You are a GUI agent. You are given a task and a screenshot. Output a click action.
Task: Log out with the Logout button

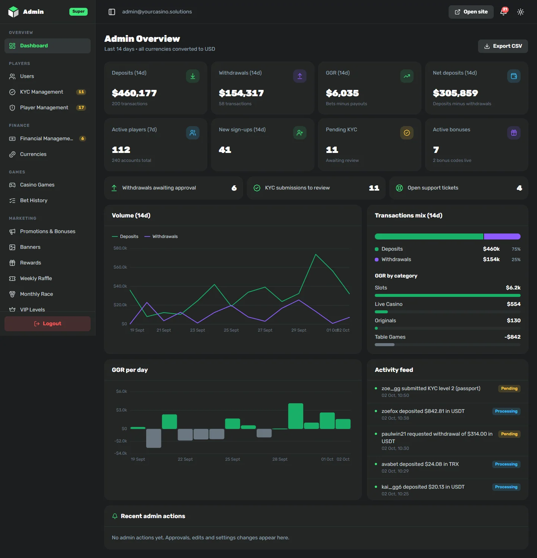pyautogui.click(x=47, y=324)
